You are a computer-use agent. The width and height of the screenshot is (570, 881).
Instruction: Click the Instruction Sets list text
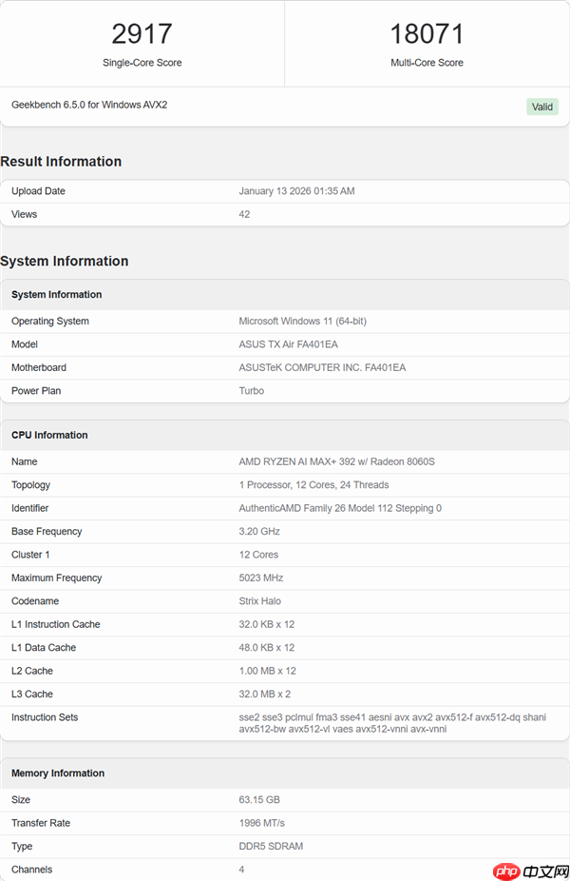392,723
